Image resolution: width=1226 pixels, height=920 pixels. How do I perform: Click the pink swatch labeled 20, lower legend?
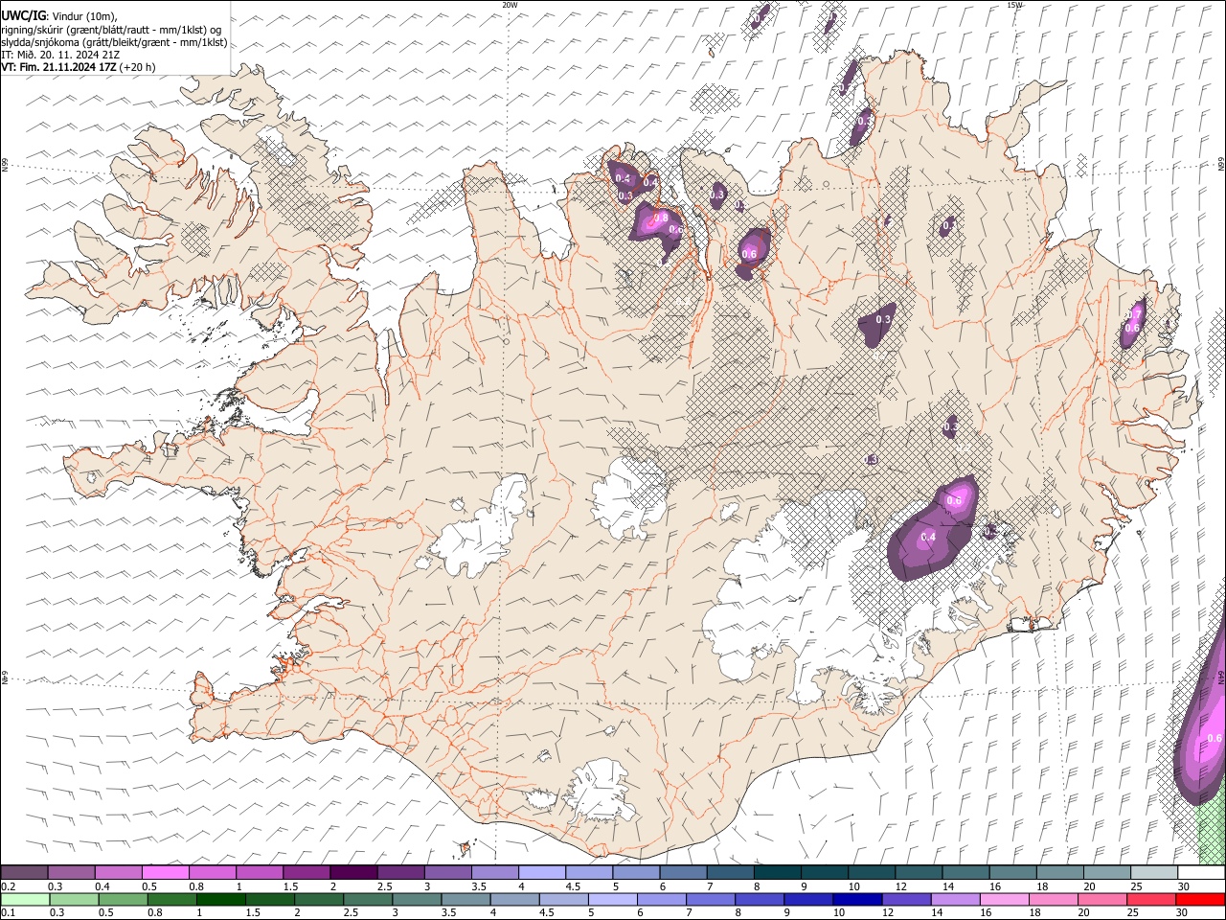(x=1102, y=899)
